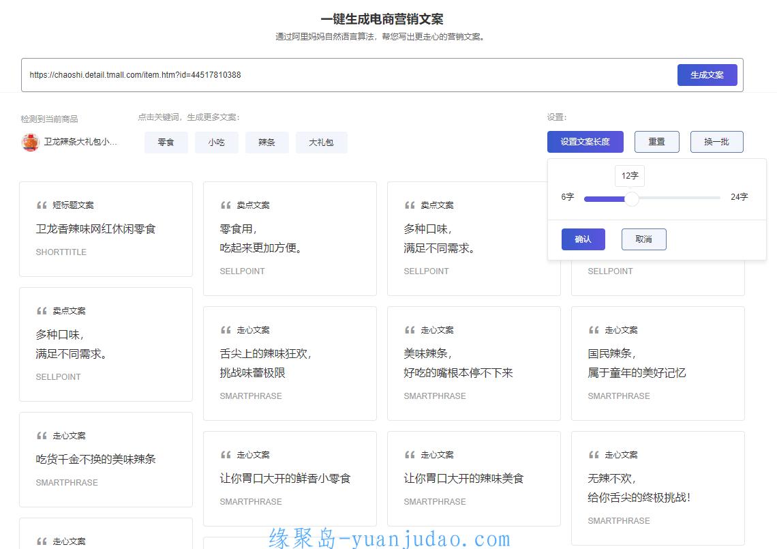Click the 卫龙辣条 product thumbnail
Screen dimensions: 777x549
(30, 143)
